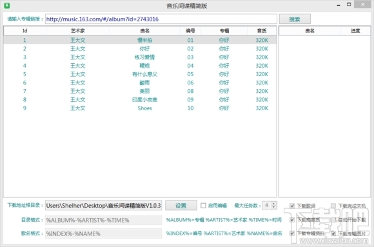Screen dimensions: 374x247
Task: Click the 歌名格式 %INDEX%-%NAME% field
Action: (104, 233)
